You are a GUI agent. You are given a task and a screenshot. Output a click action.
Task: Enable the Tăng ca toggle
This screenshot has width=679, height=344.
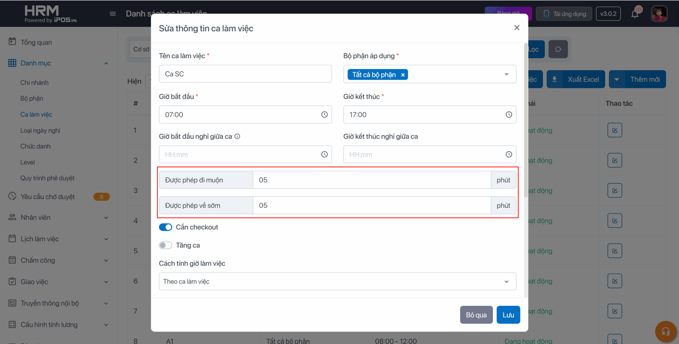[x=166, y=245]
